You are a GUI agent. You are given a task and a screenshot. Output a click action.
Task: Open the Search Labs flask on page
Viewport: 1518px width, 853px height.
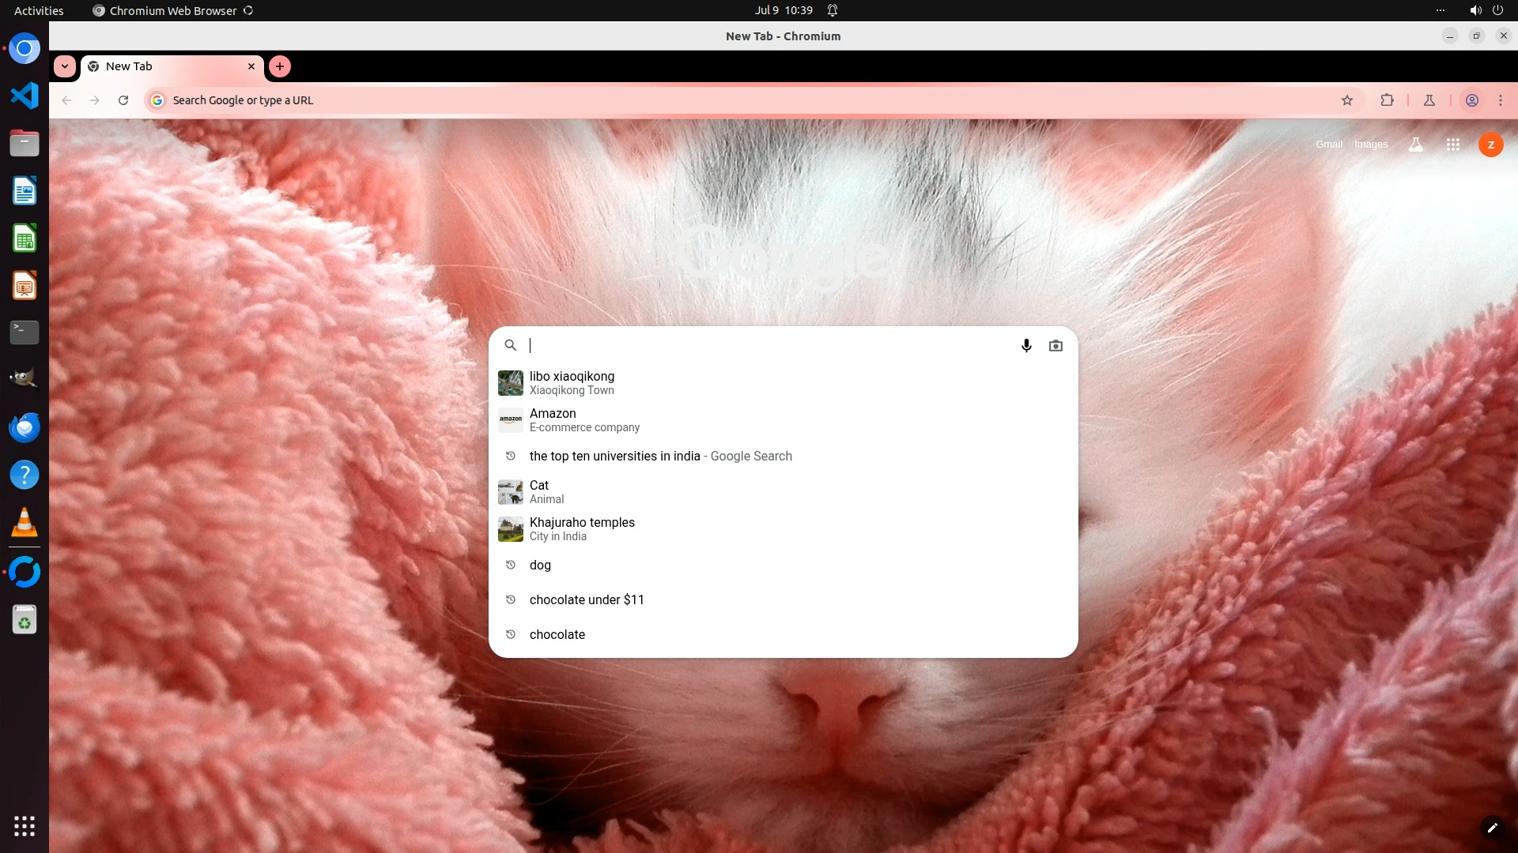click(x=1416, y=145)
